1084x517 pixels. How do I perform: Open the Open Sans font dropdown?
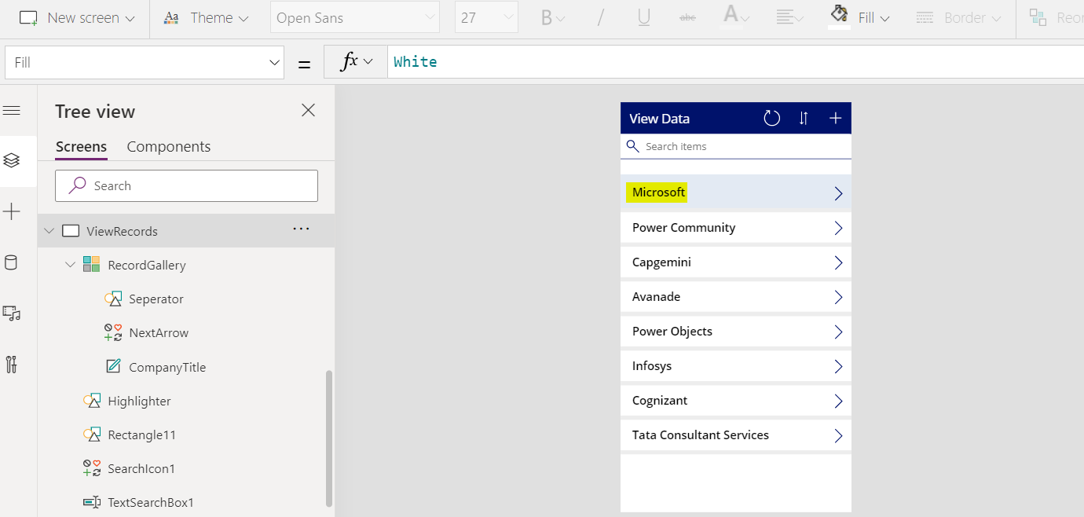click(x=355, y=17)
